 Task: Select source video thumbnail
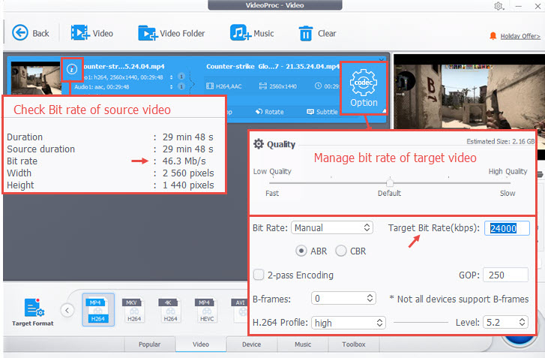pos(35,78)
